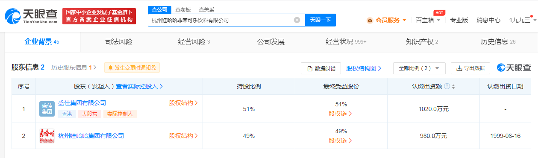Click the 天眼查 watermark logo at right
This screenshot has height=158, width=538.
pyautogui.click(x=514, y=67)
